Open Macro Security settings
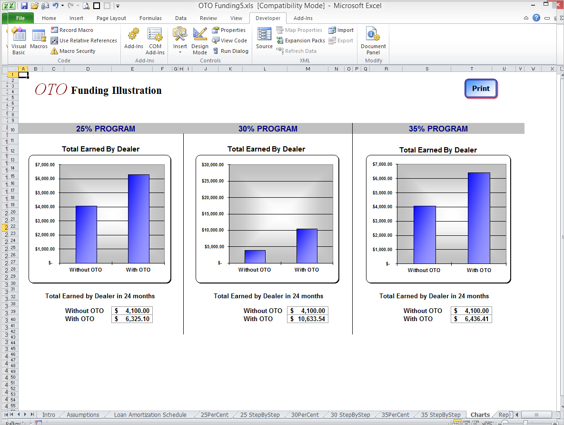 pyautogui.click(x=73, y=51)
